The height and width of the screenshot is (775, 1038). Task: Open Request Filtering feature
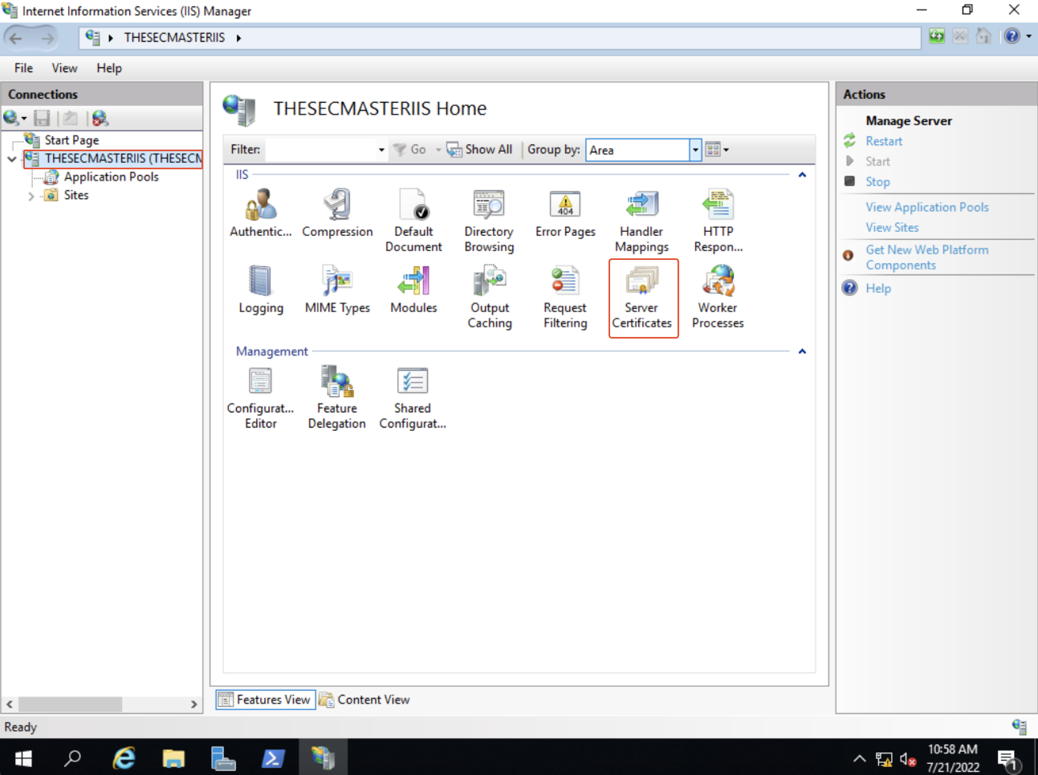tap(565, 297)
